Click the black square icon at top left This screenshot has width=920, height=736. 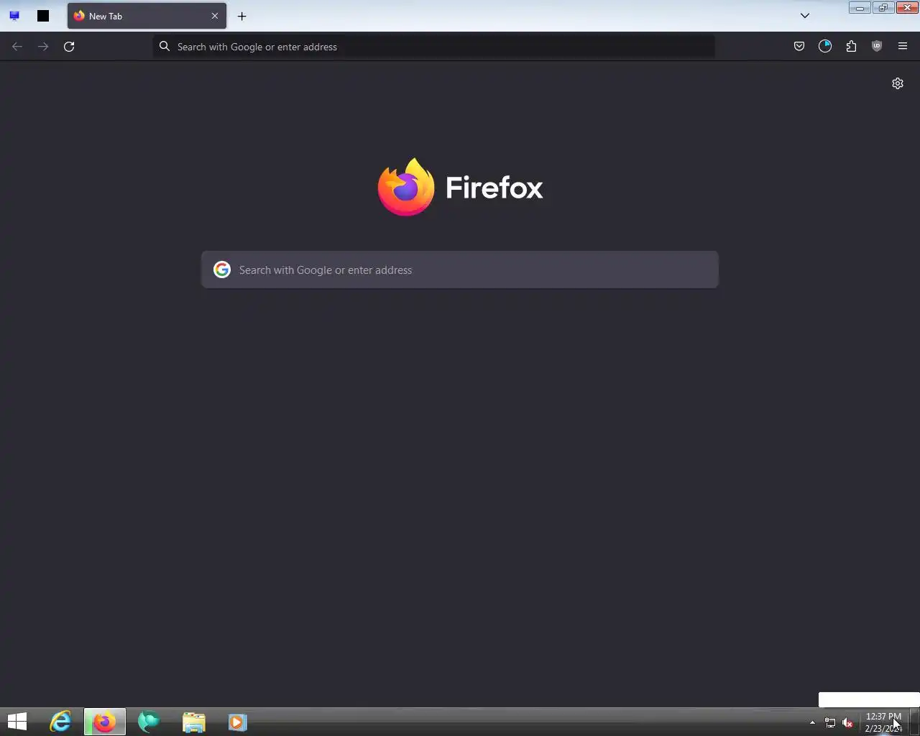tap(43, 16)
